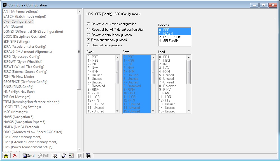Image resolution: width=280 pixels, height=161 pixels.
Task: Open DOSC (Disciplined Oscillator) entry
Action: click(25, 37)
